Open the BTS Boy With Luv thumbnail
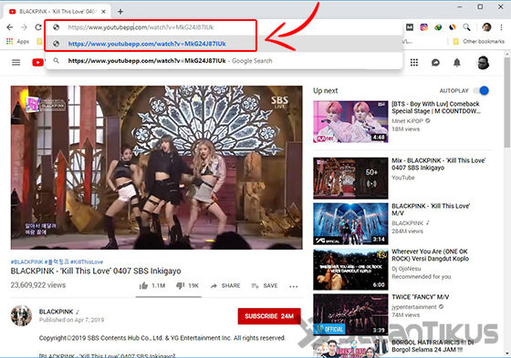 coord(350,122)
